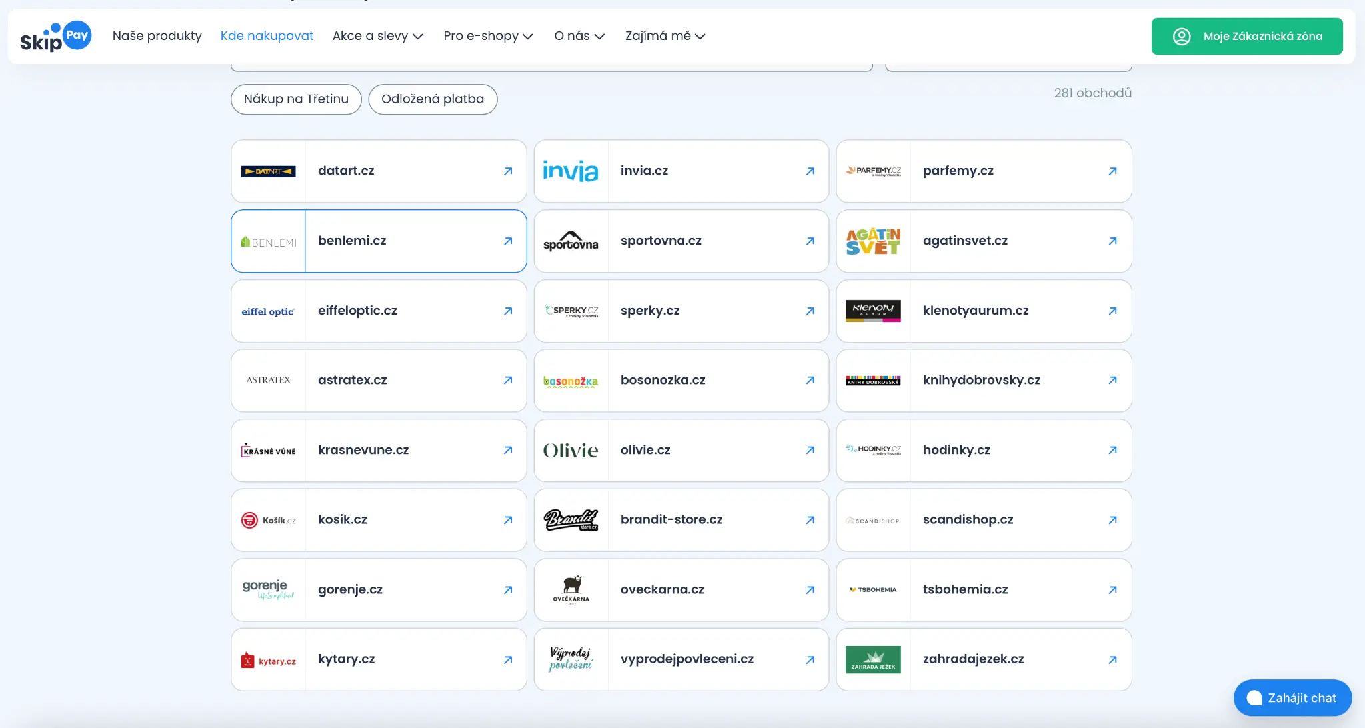Expand the Akce a slevy dropdown
The width and height of the screenshot is (1365, 728).
pos(377,36)
